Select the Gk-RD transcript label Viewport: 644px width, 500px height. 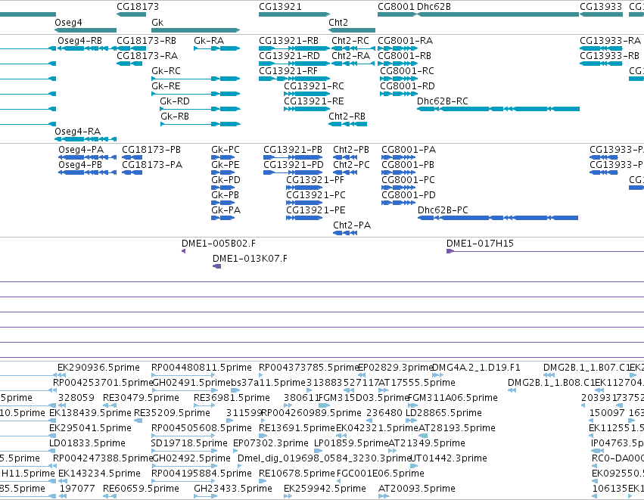(x=175, y=101)
